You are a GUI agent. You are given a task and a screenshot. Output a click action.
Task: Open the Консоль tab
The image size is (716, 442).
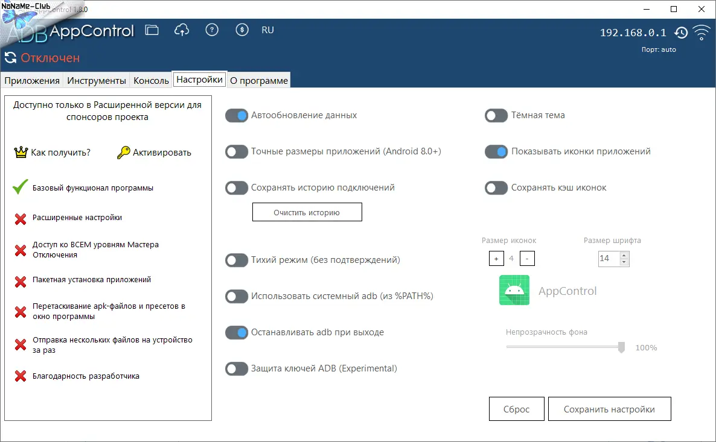(x=151, y=80)
